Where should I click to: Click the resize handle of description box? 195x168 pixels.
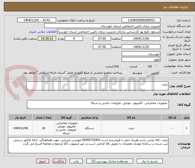(x=28, y=89)
